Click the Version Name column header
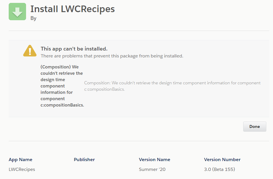This screenshot has height=179, width=273. [x=154, y=159]
